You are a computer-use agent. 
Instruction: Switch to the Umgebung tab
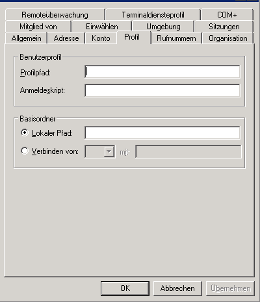[x=163, y=27]
